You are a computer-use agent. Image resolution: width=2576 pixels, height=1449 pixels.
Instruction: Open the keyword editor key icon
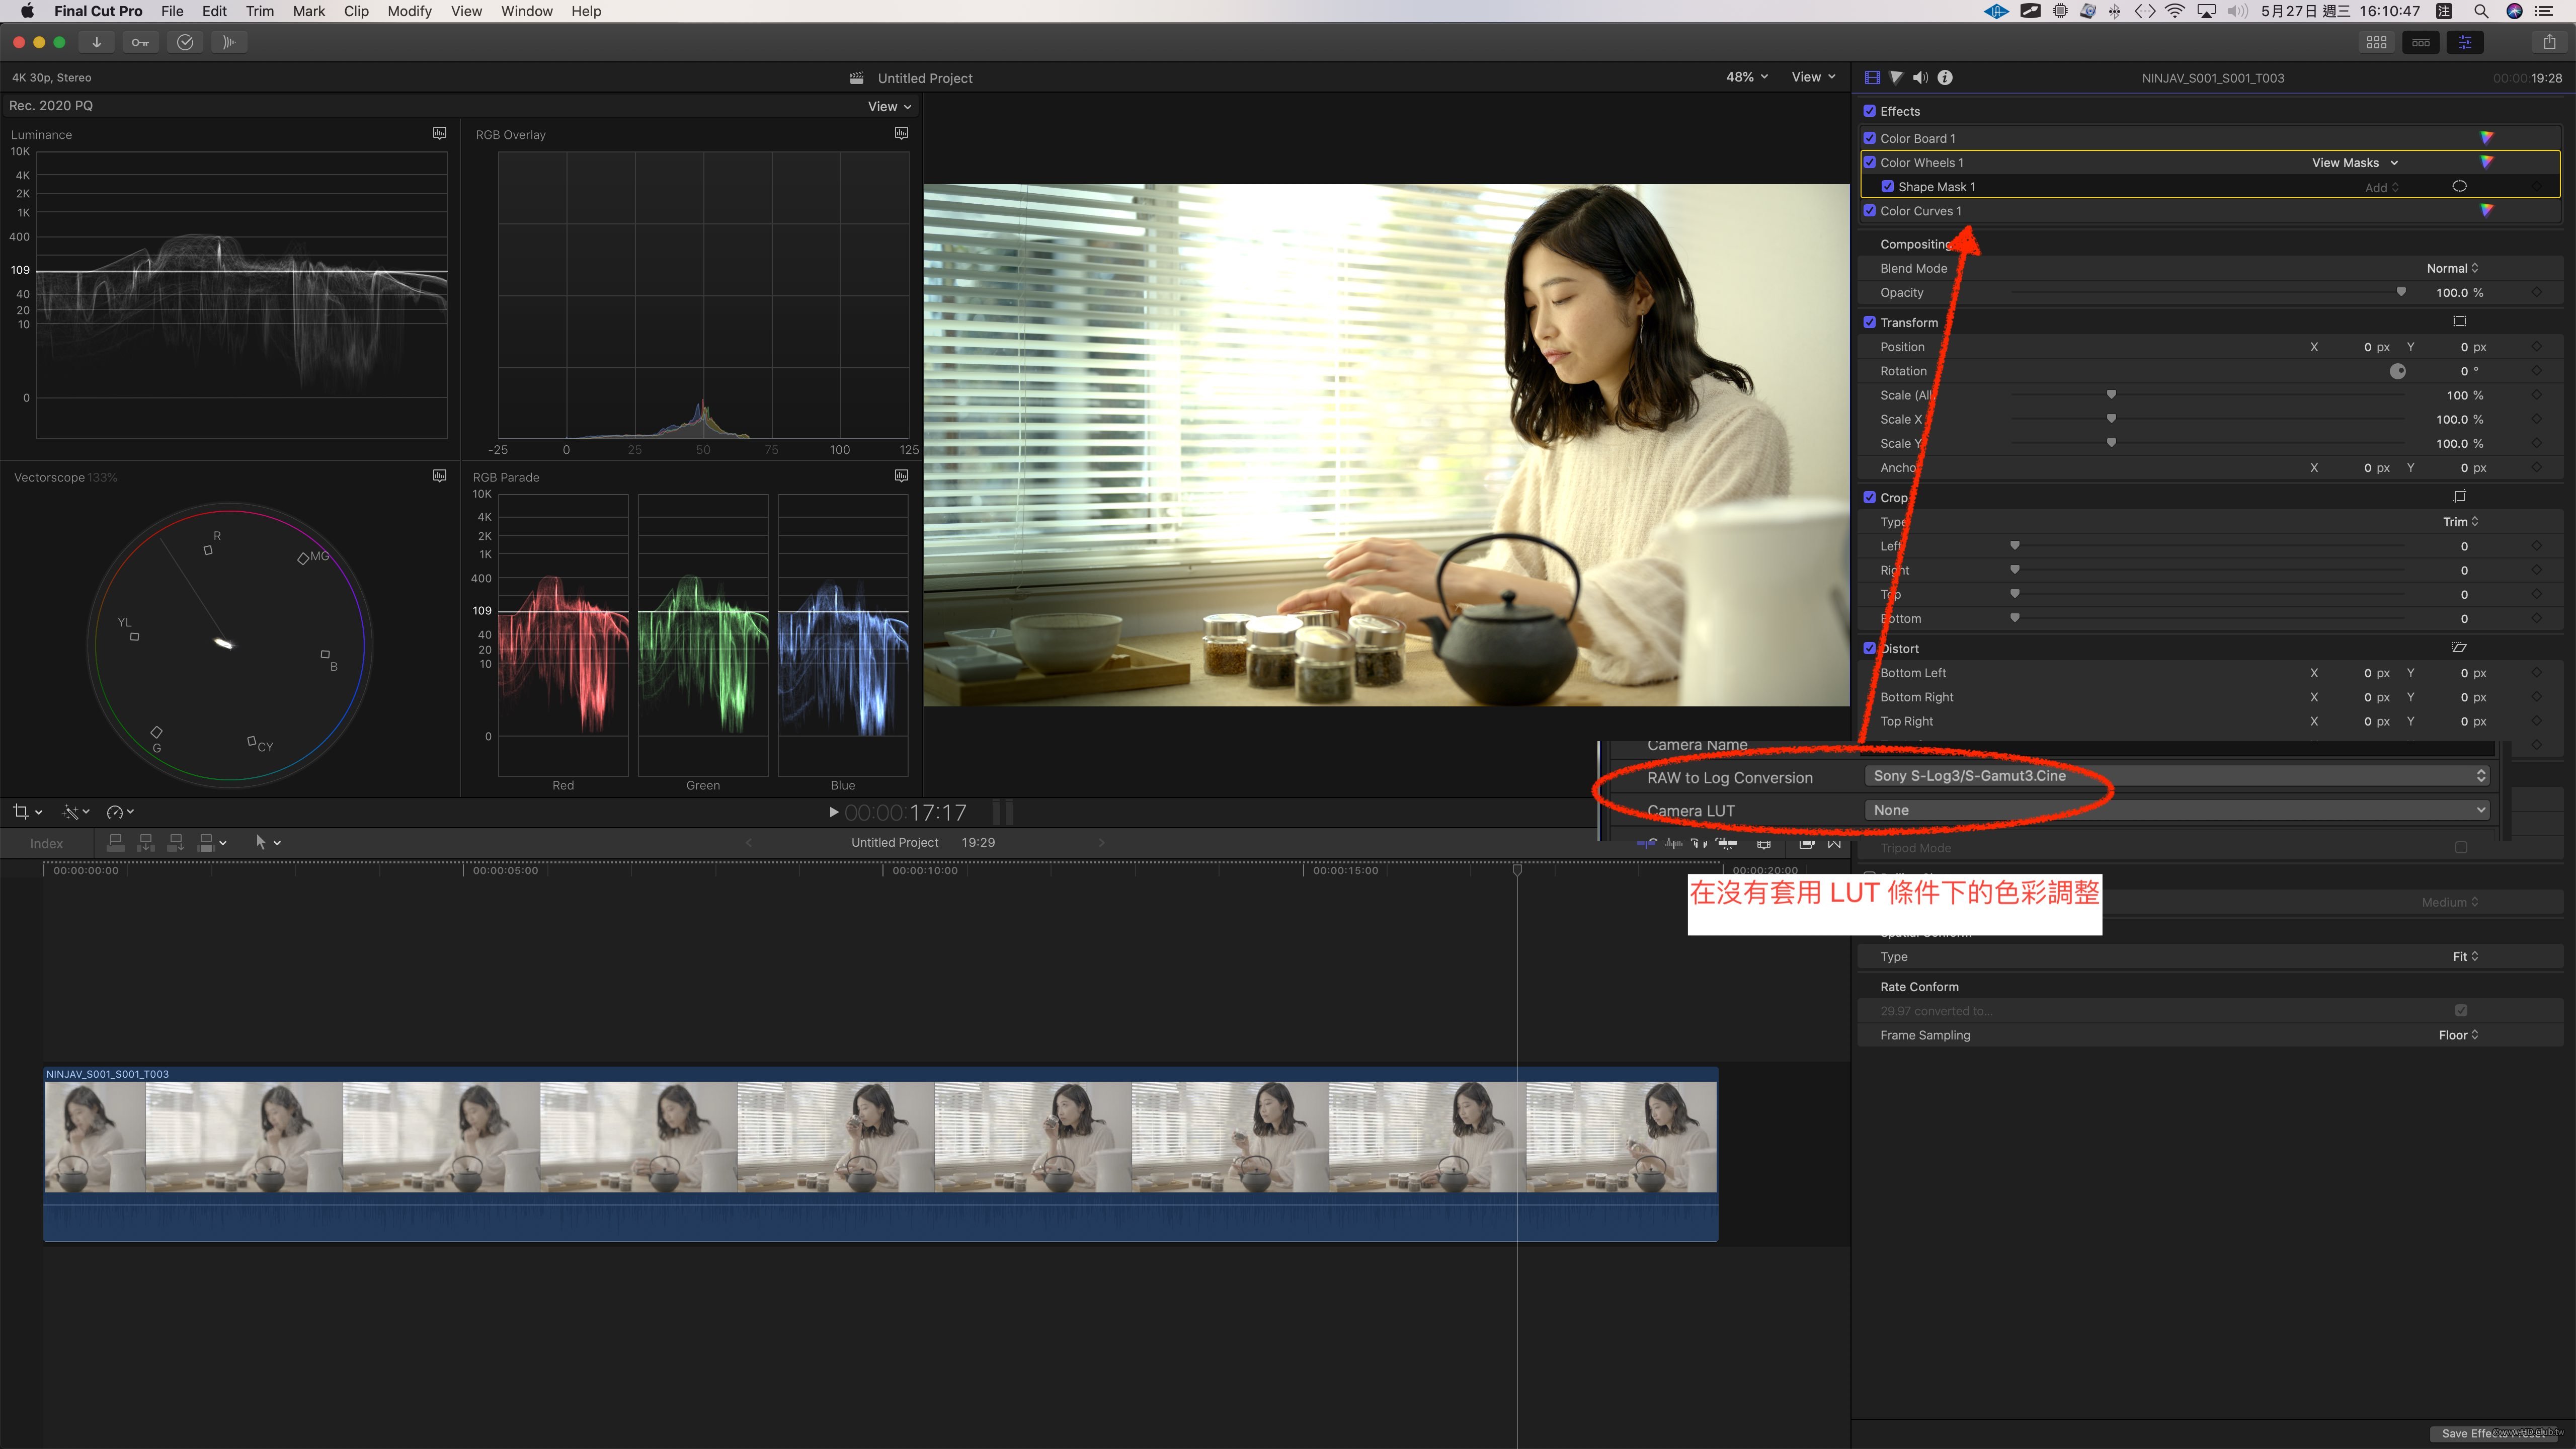coord(140,42)
